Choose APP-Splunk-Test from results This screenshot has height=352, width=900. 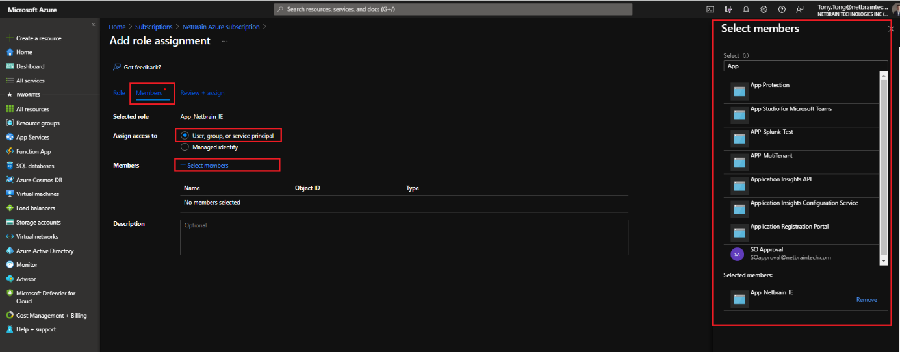click(x=801, y=137)
